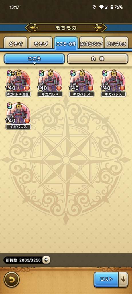Tap the plus icon beside 所持数 count
The image size is (132, 294).
tap(46, 260)
